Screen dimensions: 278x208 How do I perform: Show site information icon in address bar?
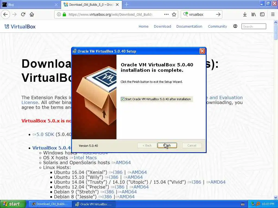(59, 15)
